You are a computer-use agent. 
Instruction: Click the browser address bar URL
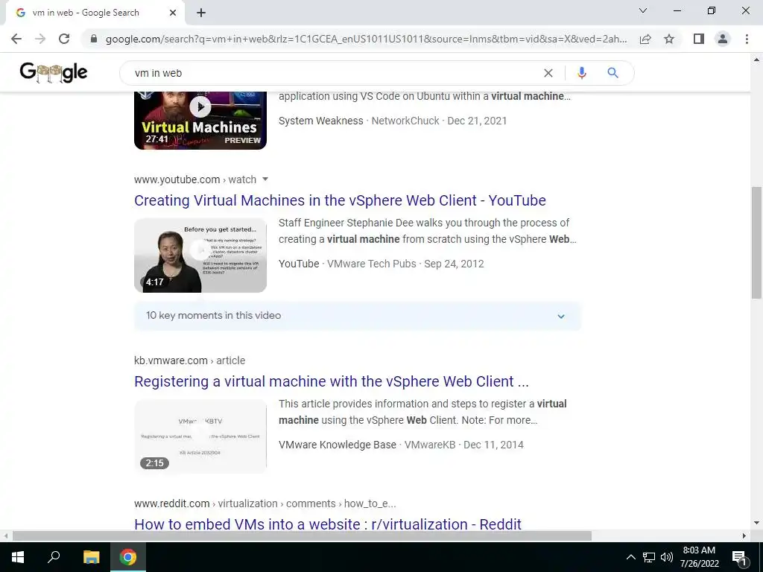366,39
